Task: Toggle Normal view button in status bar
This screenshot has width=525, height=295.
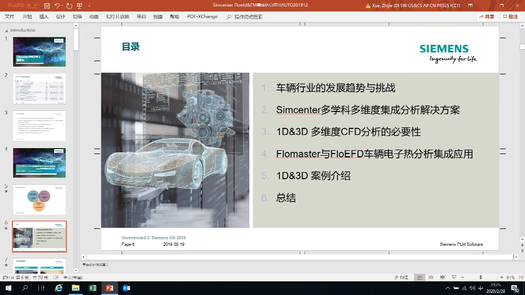Action: tap(419, 277)
